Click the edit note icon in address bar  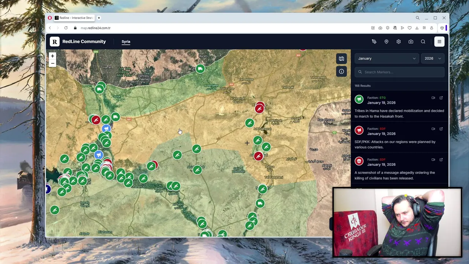pyautogui.click(x=373, y=28)
